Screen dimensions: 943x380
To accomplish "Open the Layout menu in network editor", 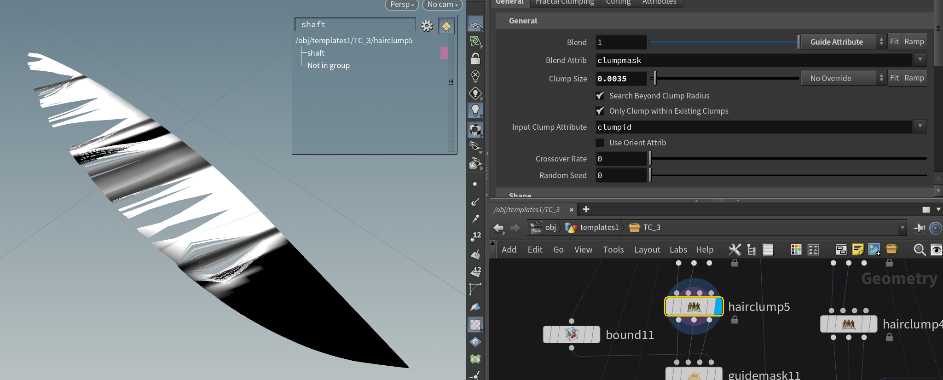I will (x=647, y=249).
